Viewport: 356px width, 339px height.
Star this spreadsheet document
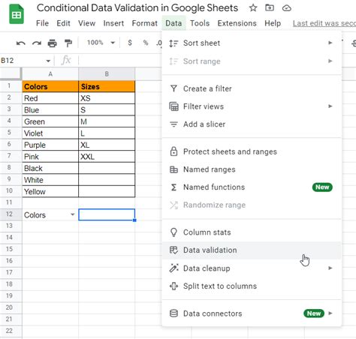click(253, 8)
